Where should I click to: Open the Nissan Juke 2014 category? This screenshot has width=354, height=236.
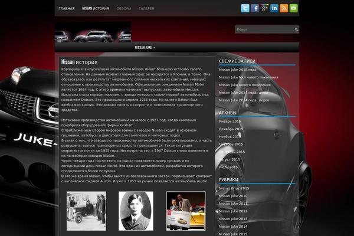click(233, 227)
